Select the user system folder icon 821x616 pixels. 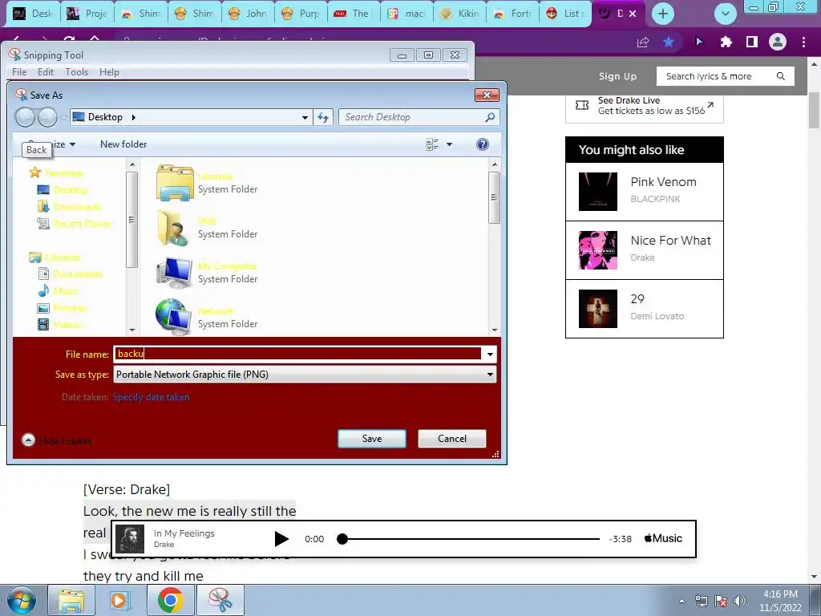click(173, 227)
